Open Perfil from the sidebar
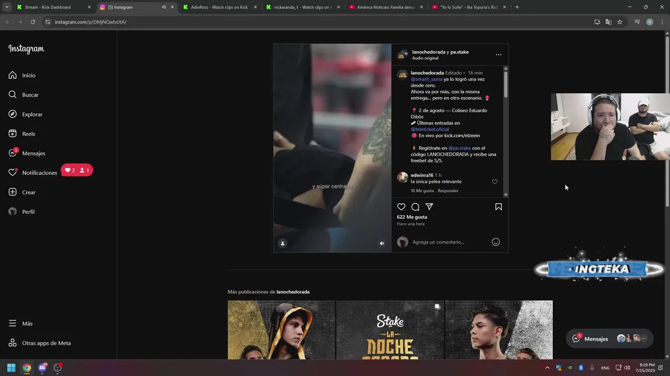This screenshot has height=376, width=670. 21,211
